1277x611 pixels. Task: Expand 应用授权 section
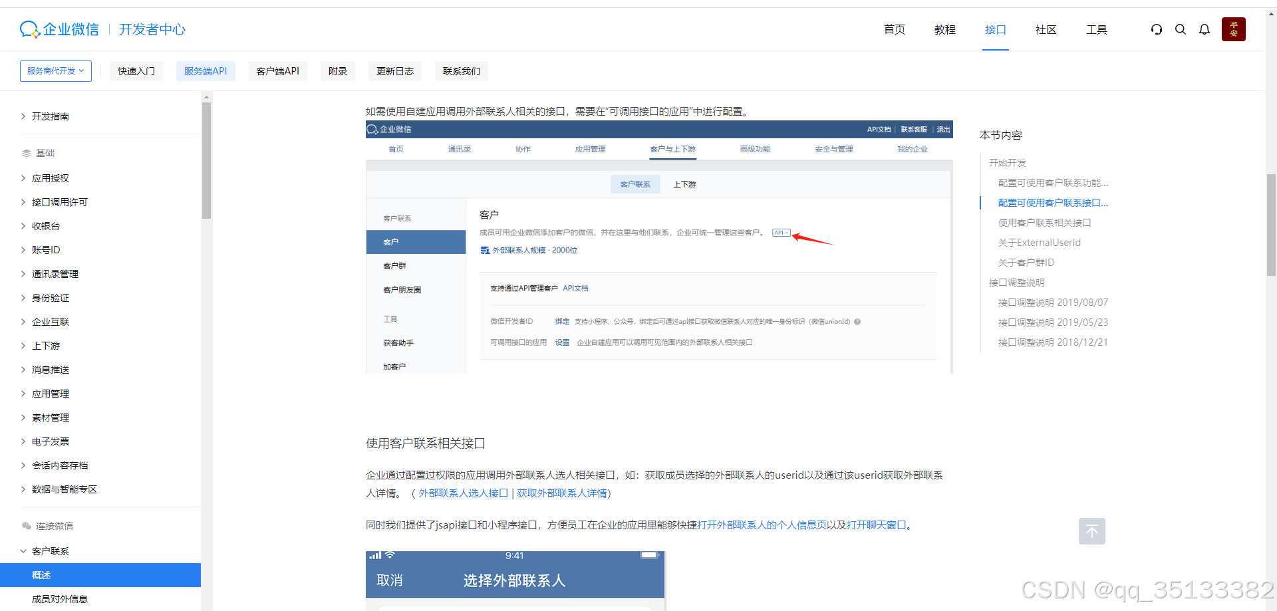point(50,178)
